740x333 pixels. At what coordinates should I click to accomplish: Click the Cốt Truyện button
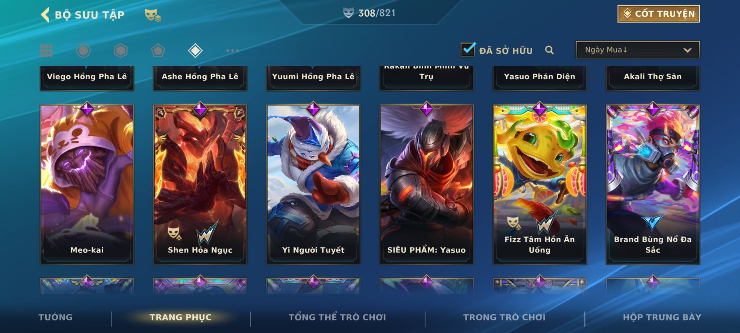pyautogui.click(x=658, y=14)
